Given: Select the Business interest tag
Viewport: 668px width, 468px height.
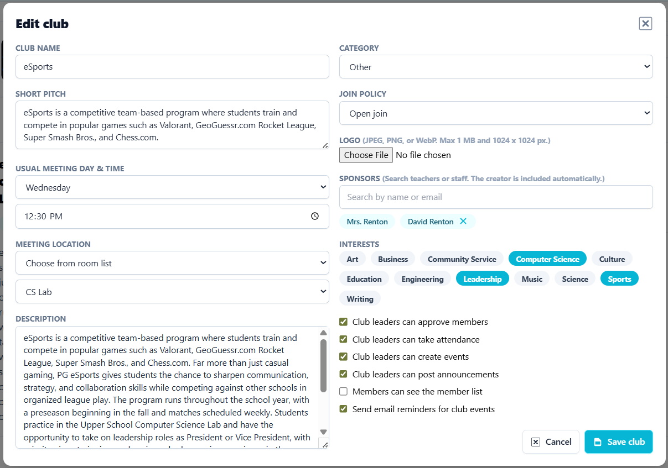Looking at the screenshot, I should coord(393,259).
